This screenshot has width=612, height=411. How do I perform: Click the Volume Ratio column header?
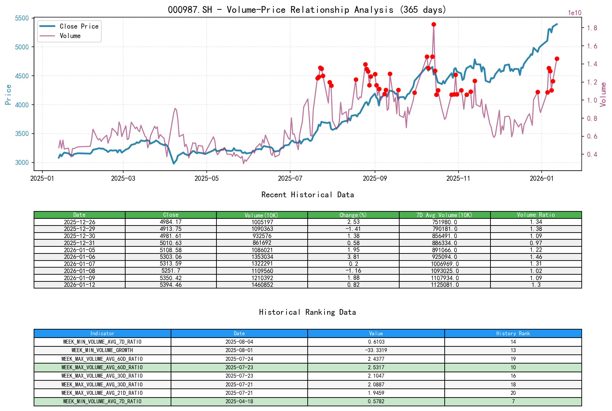click(536, 215)
